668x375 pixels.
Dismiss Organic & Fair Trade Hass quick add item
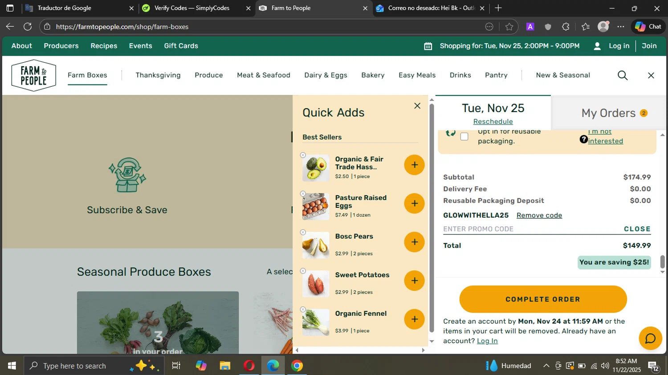click(x=303, y=155)
